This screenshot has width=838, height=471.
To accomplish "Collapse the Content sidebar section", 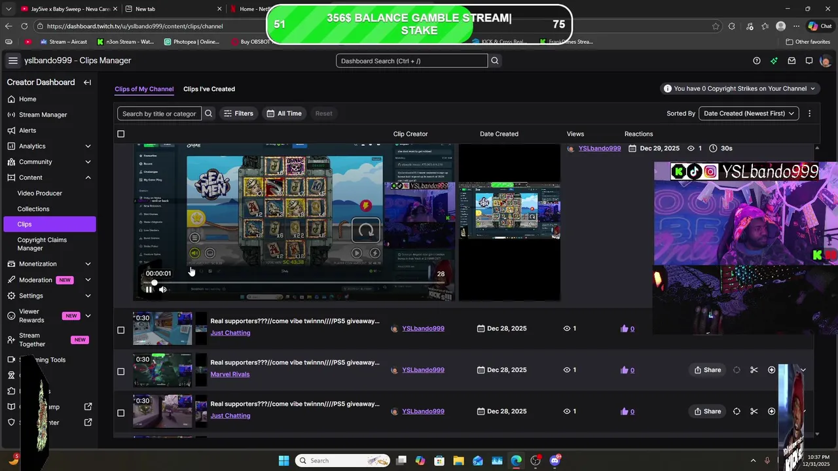I will click(x=88, y=178).
